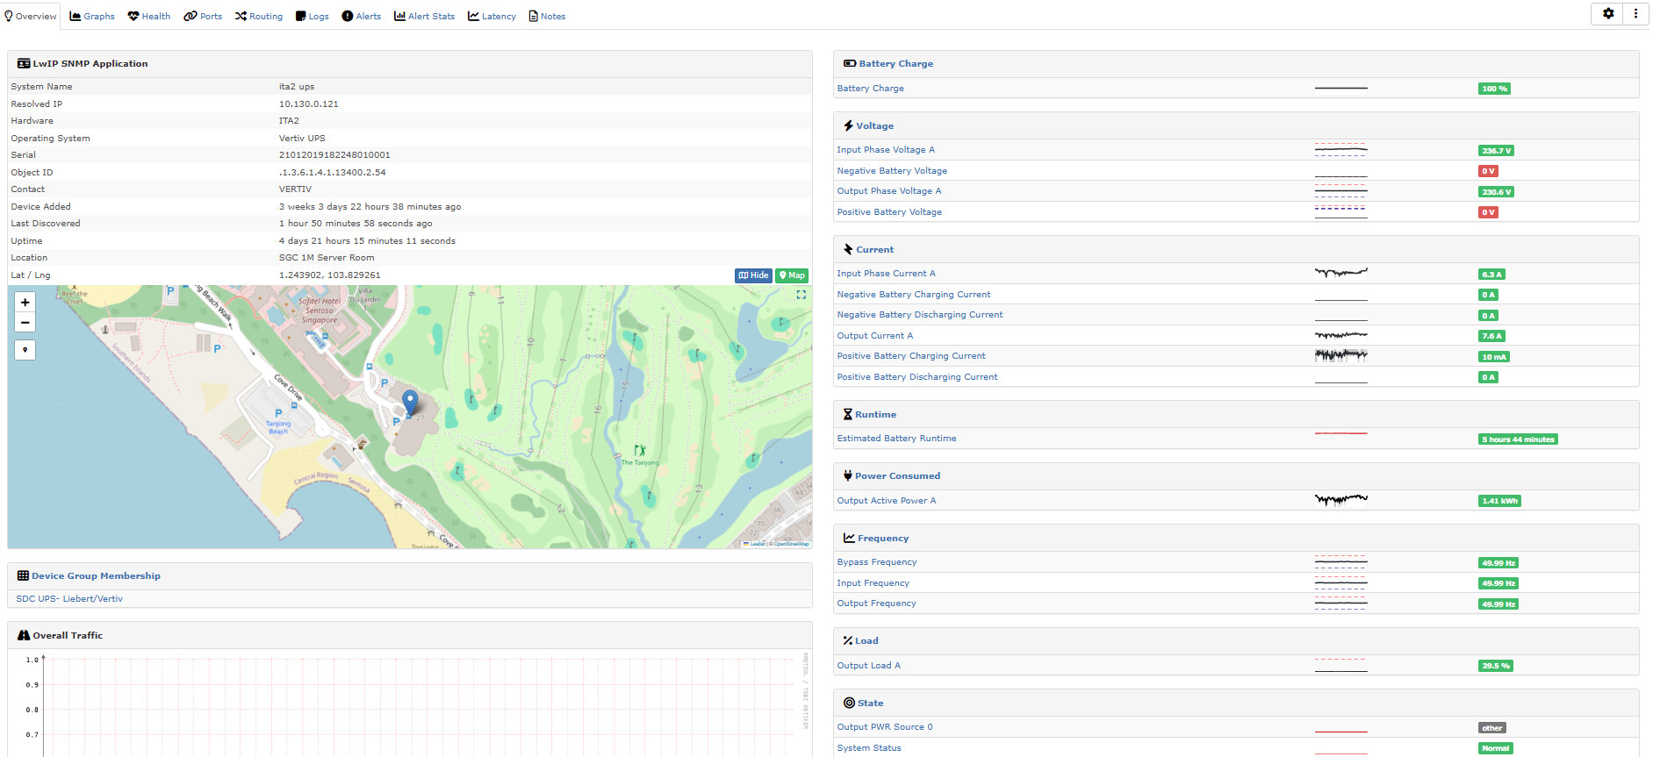Click the gear settings icon
The image size is (1653, 757).
pos(1608,14)
